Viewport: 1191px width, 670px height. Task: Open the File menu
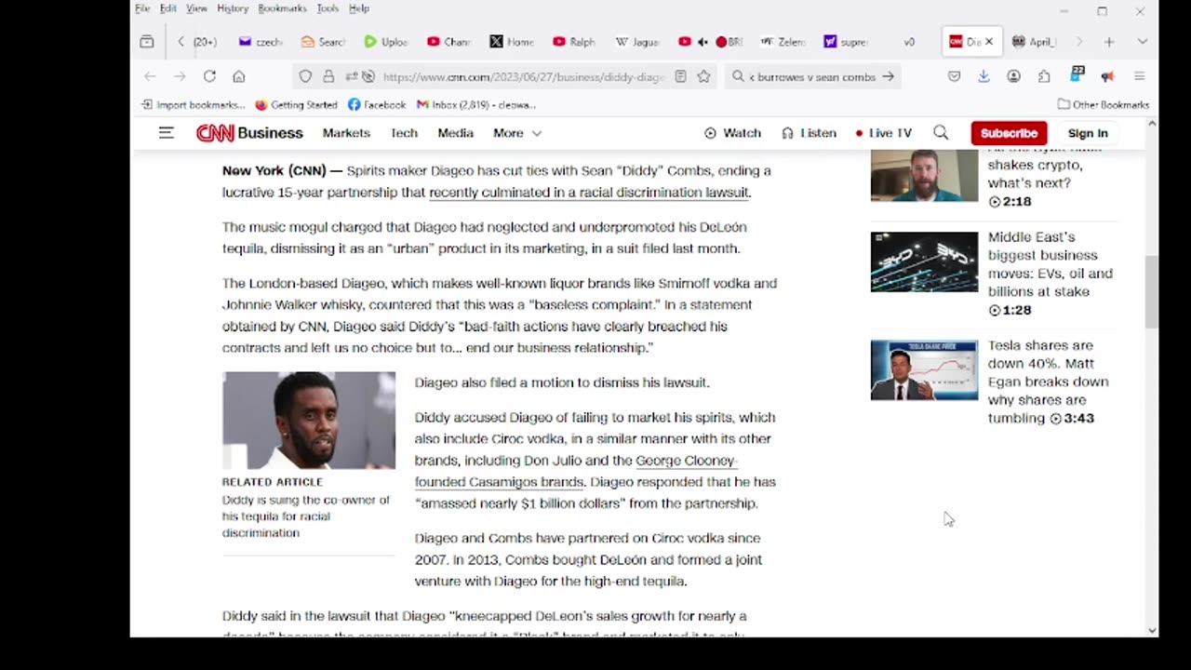click(142, 8)
